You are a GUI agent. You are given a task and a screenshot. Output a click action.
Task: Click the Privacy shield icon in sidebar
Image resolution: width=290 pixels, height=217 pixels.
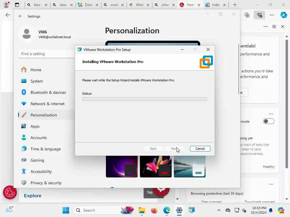(24, 183)
